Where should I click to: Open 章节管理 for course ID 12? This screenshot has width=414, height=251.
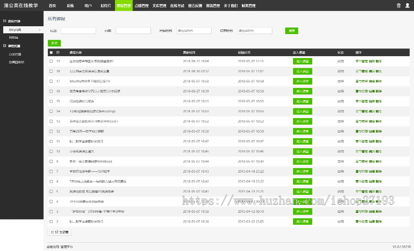(x=362, y=131)
